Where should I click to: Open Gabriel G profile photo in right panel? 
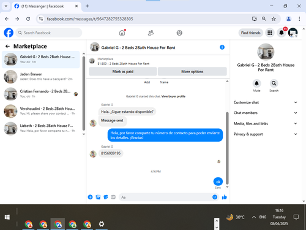click(266, 52)
